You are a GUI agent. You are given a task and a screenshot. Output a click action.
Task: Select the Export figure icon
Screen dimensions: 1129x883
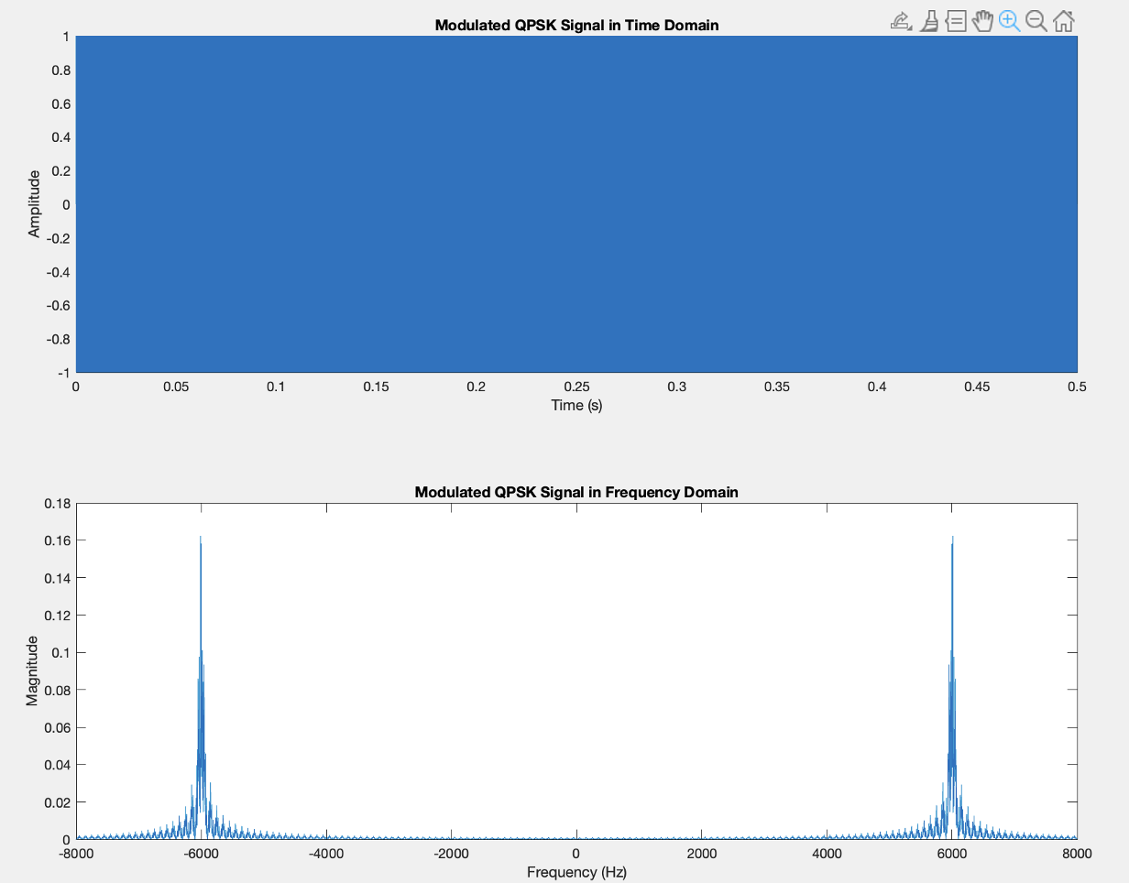tap(899, 20)
